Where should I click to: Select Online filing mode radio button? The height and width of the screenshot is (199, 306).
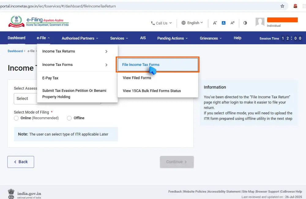click(17, 118)
